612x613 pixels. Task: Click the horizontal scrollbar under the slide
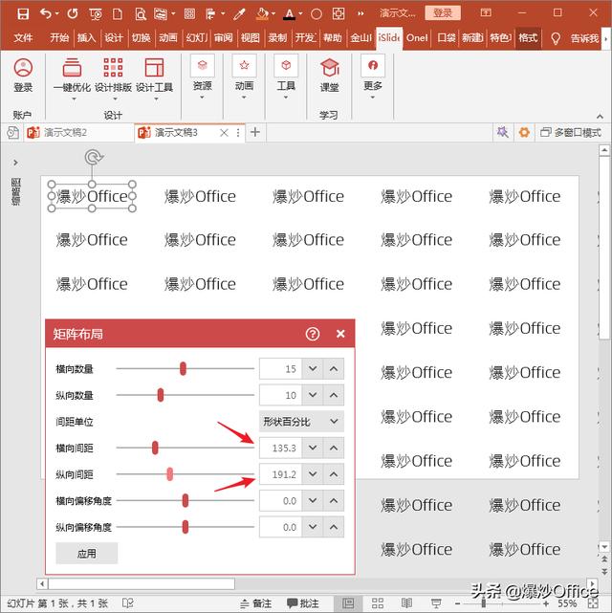(x=142, y=583)
